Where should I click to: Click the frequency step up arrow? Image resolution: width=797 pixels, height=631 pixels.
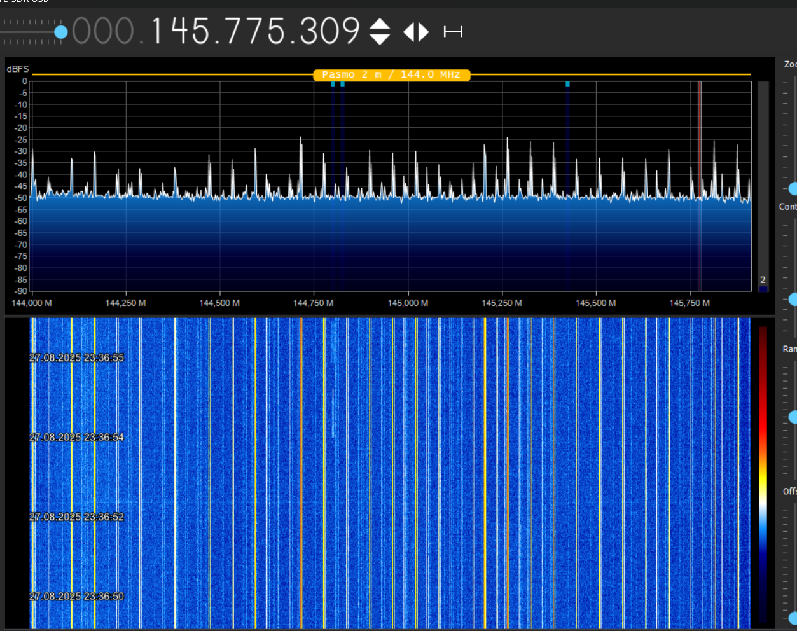(x=380, y=24)
